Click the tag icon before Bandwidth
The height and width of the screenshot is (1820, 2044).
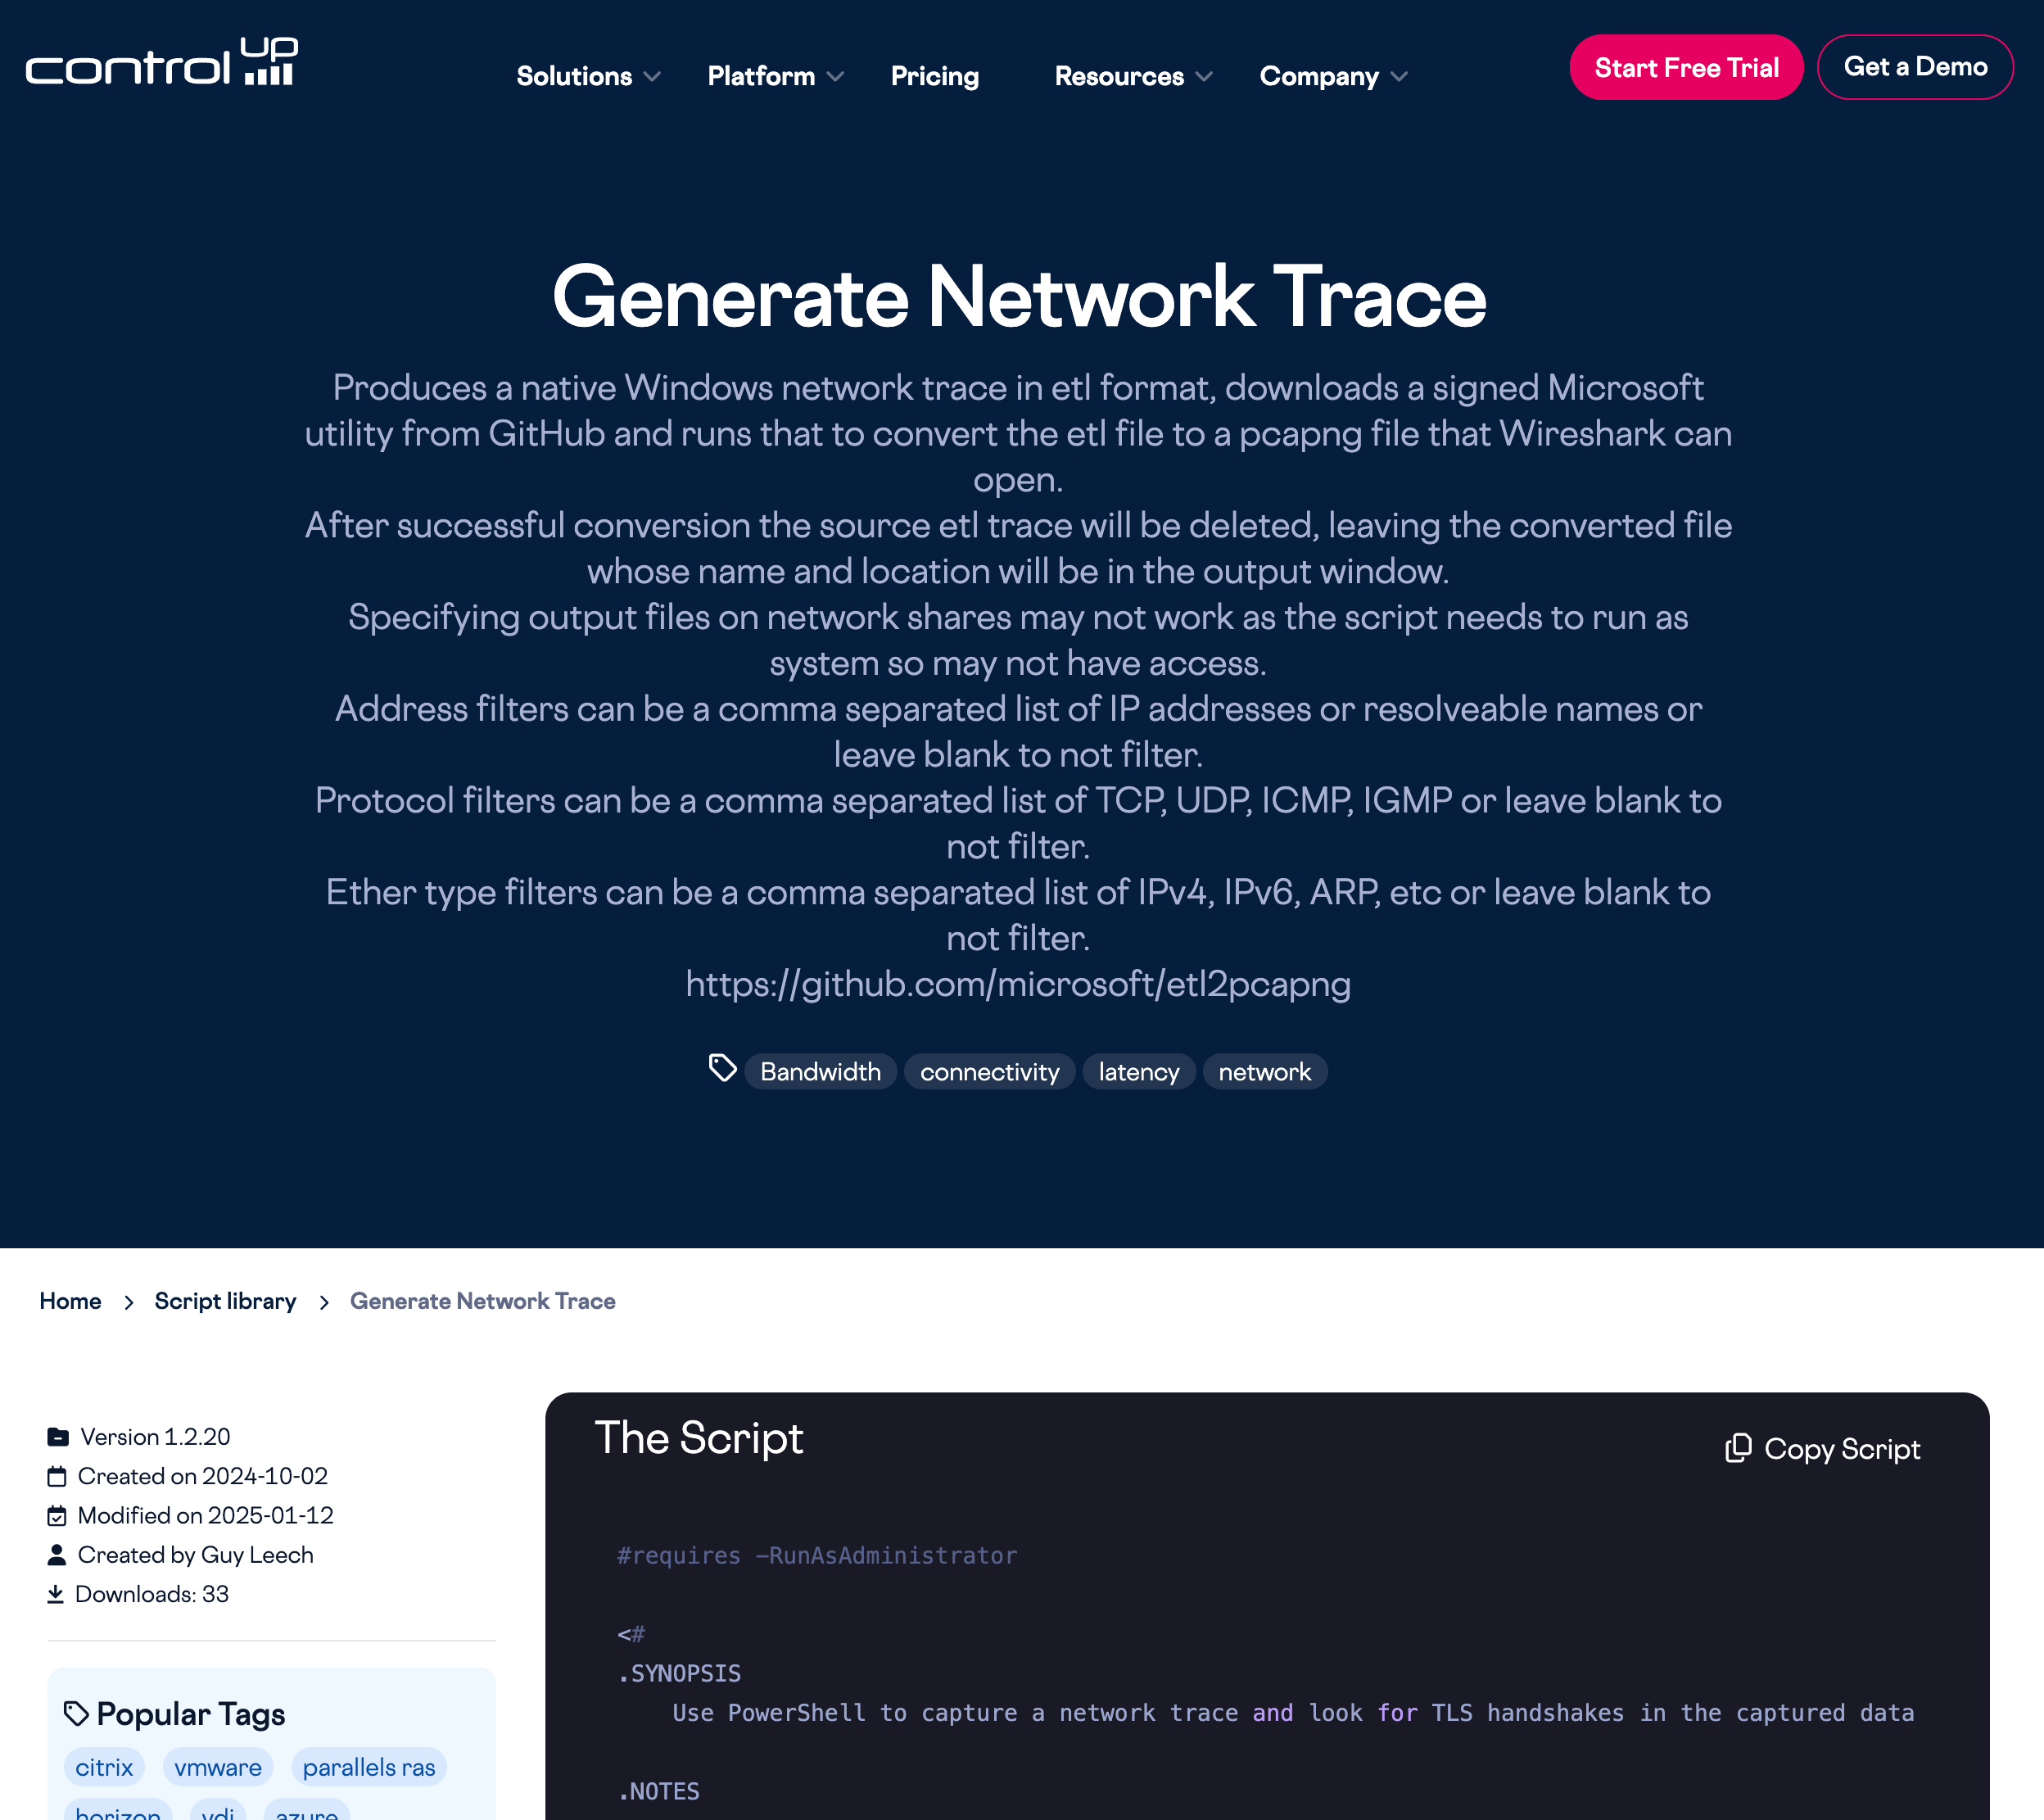point(722,1068)
